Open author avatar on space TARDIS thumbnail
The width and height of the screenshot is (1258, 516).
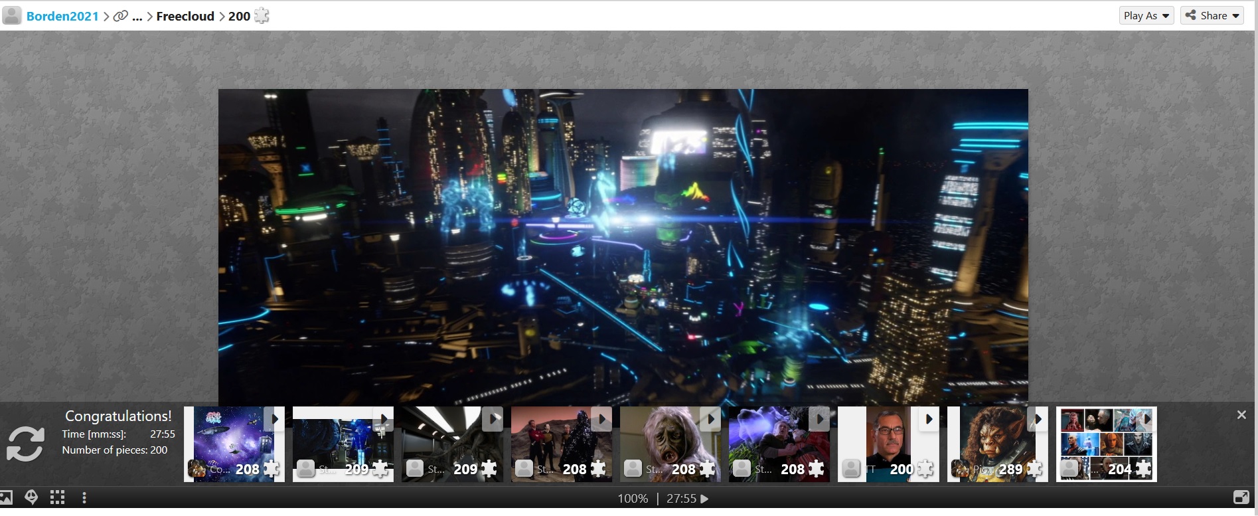tap(197, 469)
